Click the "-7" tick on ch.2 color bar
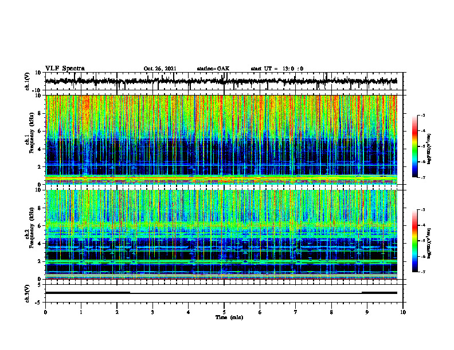The height and width of the screenshot is (350, 454). [423, 272]
